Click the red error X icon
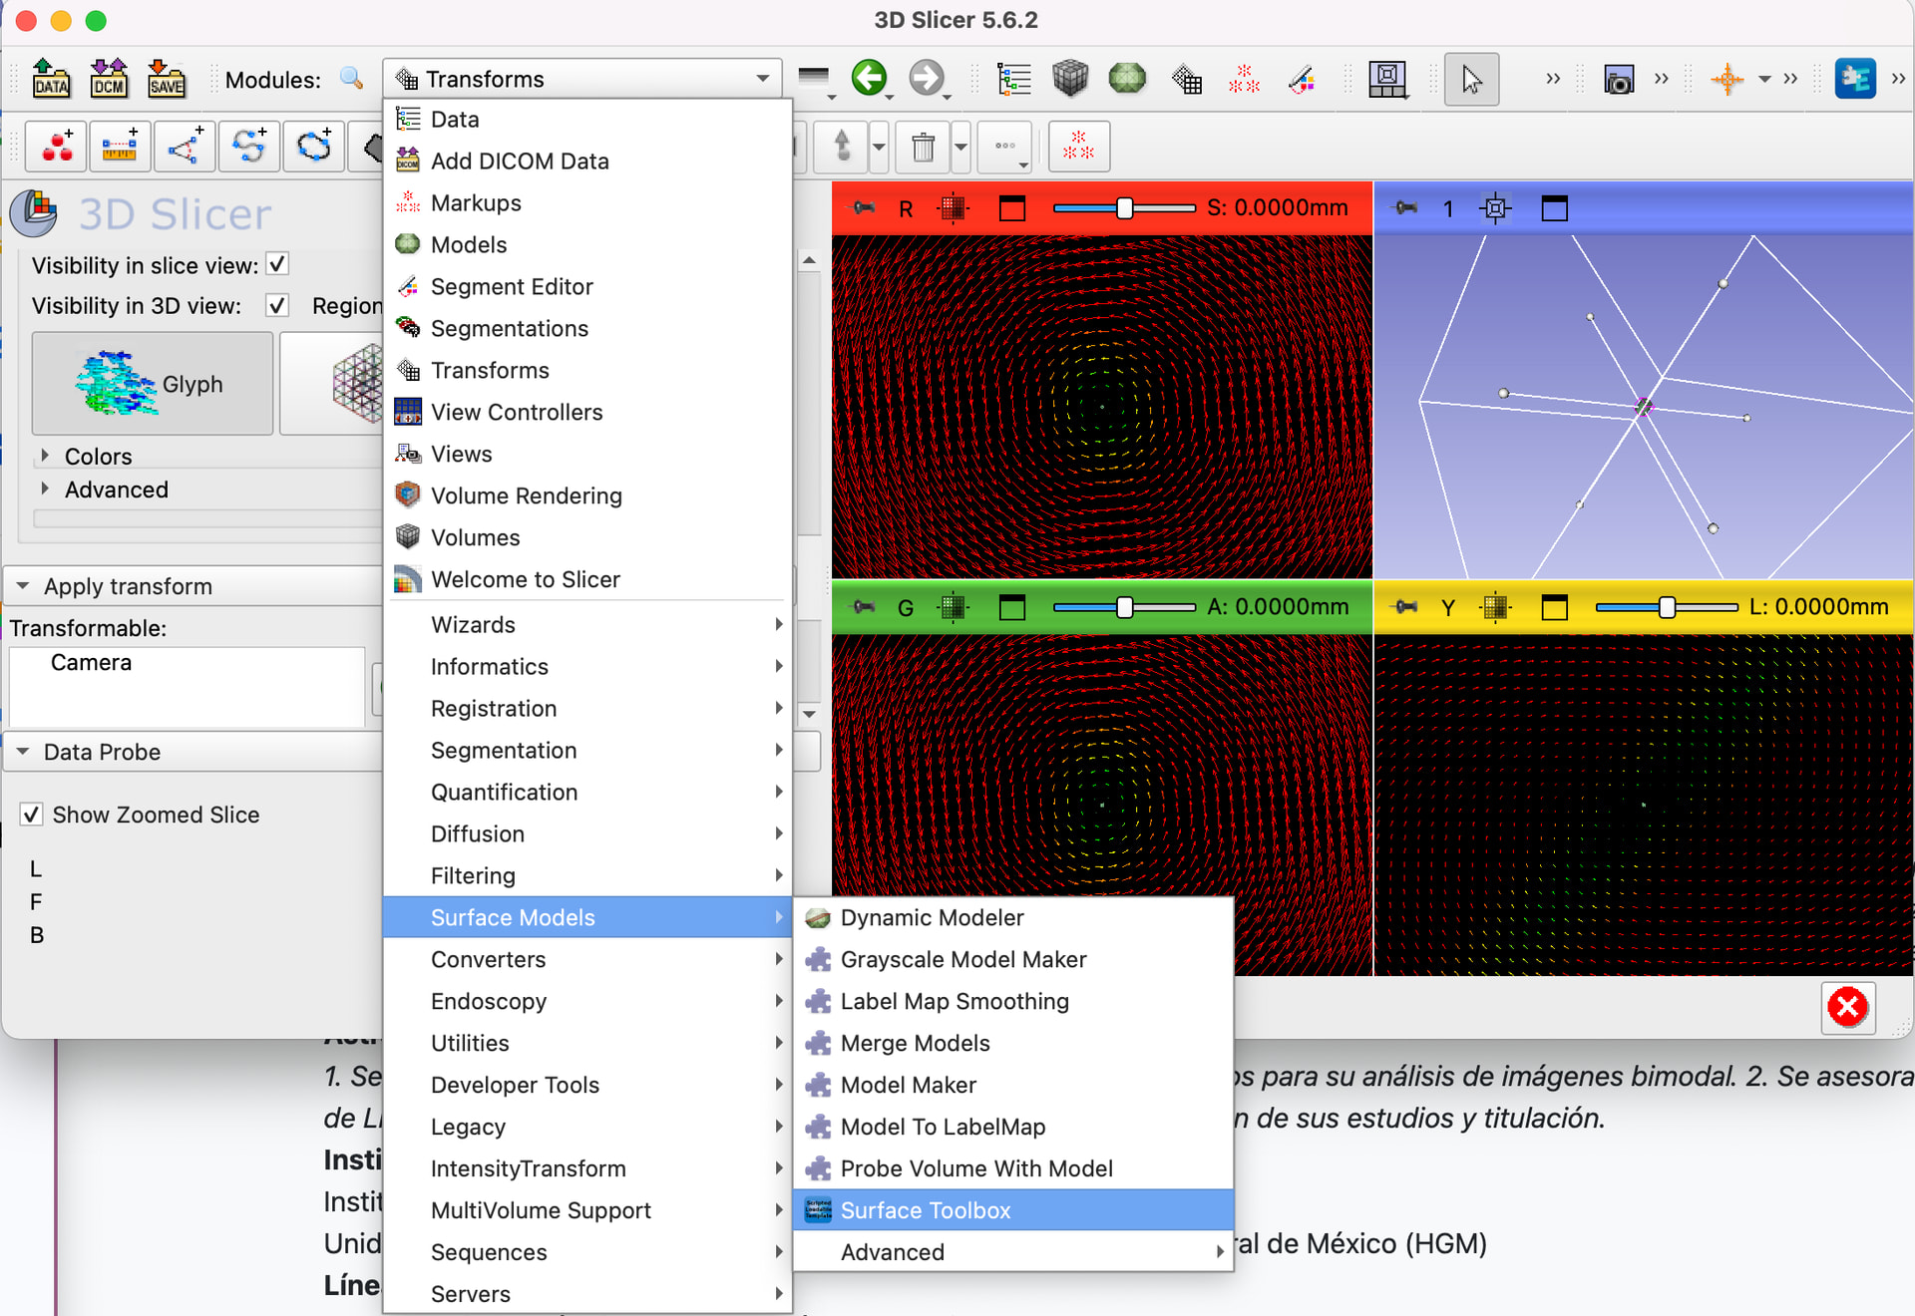This screenshot has height=1316, width=1915. (x=1847, y=1007)
